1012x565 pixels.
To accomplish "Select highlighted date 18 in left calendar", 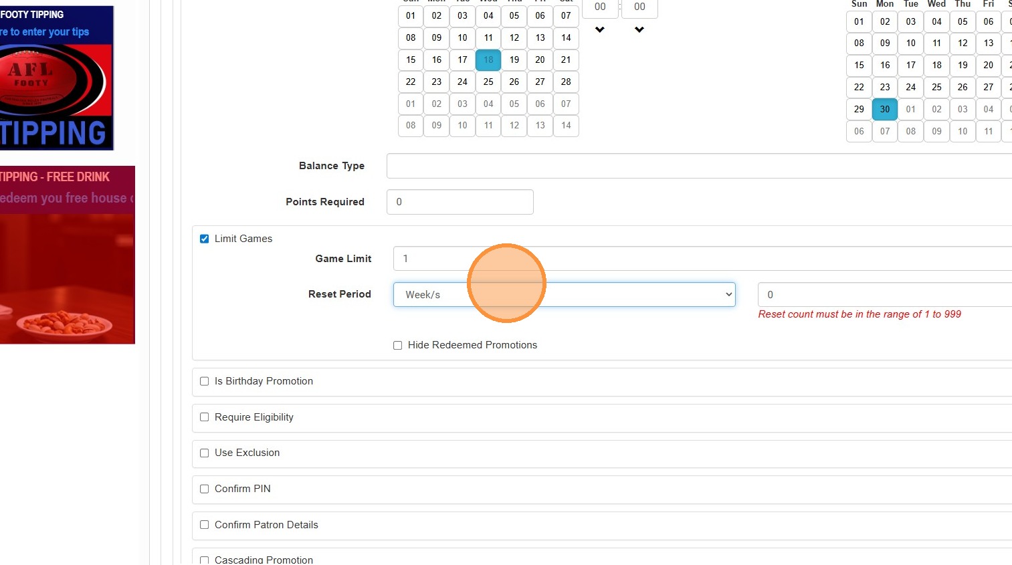I will 488,60.
